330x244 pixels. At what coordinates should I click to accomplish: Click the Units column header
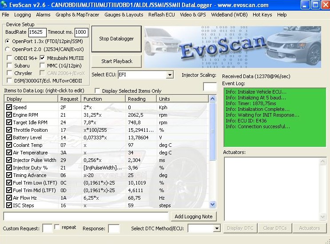click(x=183, y=99)
